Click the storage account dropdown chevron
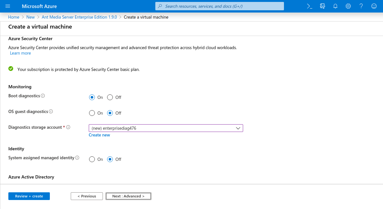383x209 pixels. coord(238,128)
